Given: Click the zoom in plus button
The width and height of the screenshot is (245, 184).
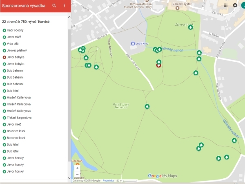Looking at the screenshot, I should point(77,168).
